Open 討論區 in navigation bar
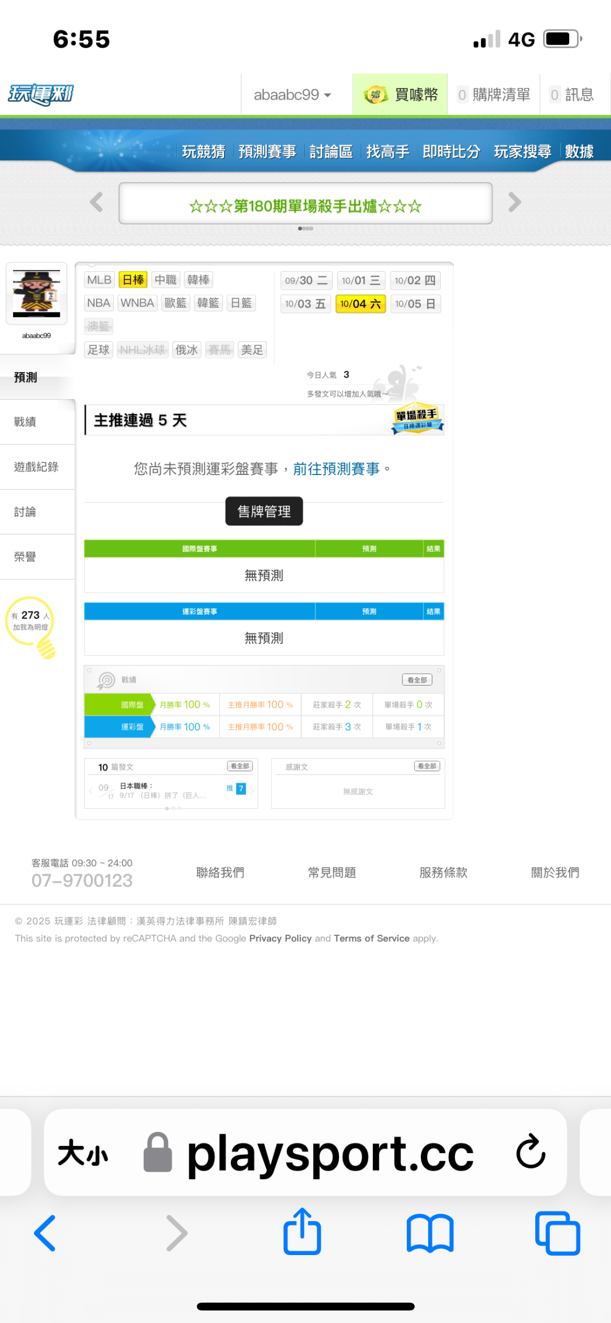 tap(331, 151)
